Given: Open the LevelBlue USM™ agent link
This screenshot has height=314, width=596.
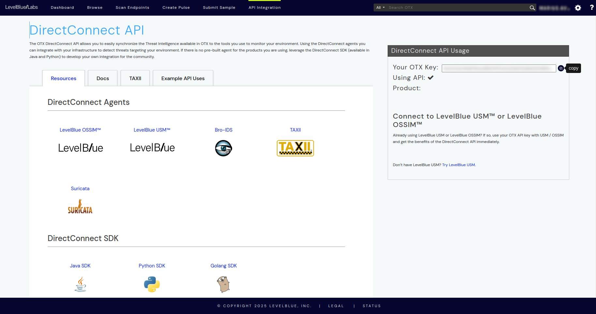Looking at the screenshot, I should tap(152, 130).
